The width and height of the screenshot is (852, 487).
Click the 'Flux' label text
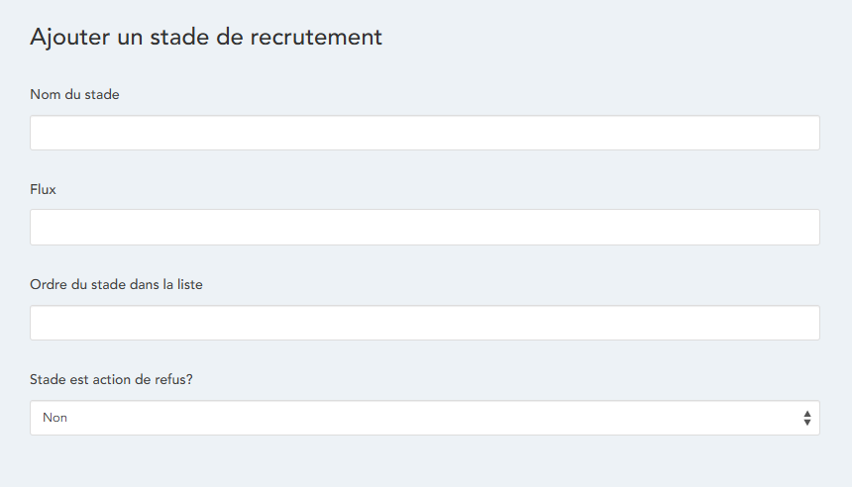coord(43,189)
